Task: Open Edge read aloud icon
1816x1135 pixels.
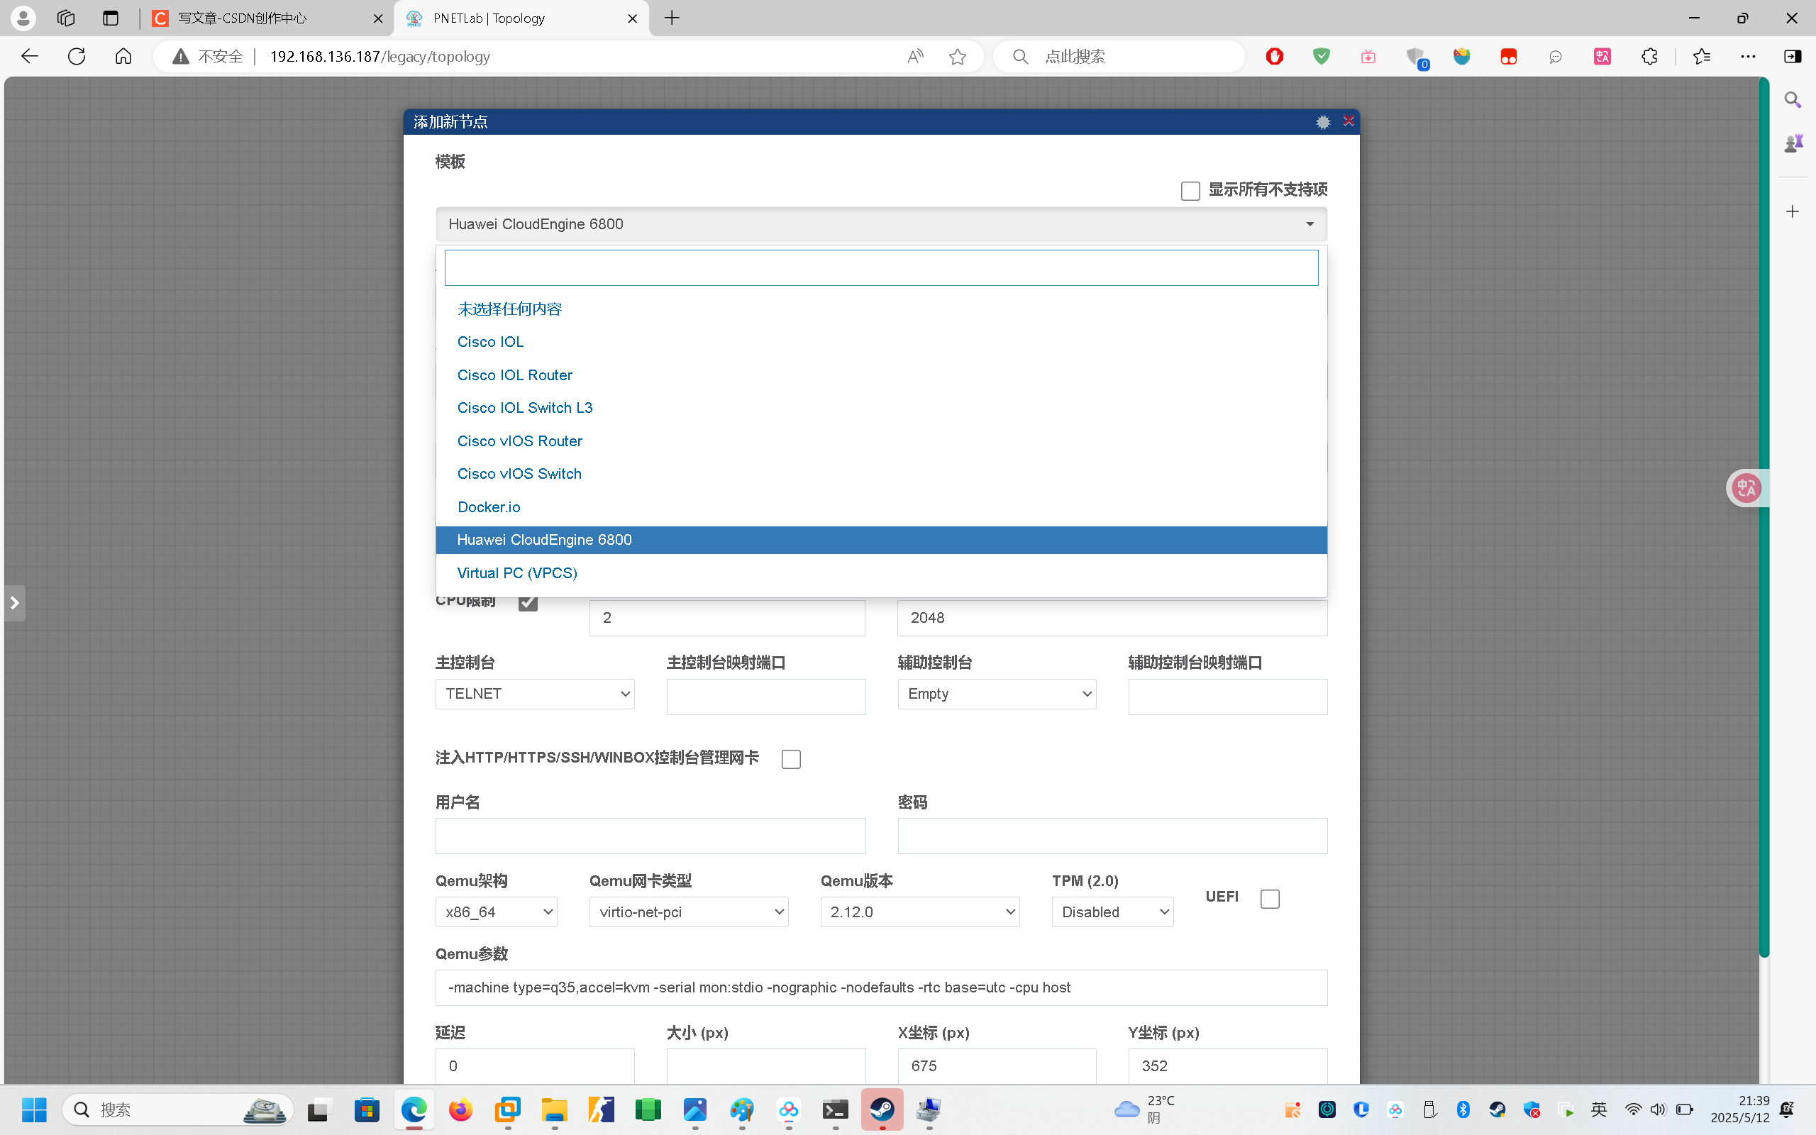Action: click(915, 56)
